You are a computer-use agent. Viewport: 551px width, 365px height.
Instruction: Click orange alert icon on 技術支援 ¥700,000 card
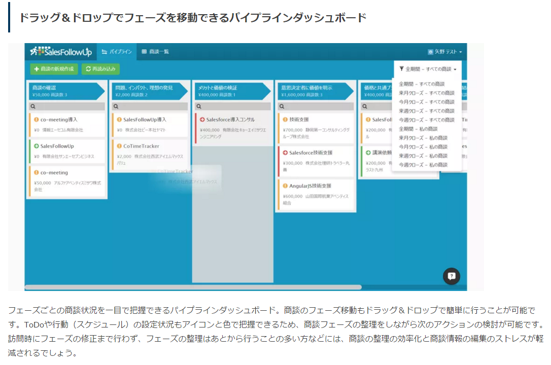click(285, 120)
